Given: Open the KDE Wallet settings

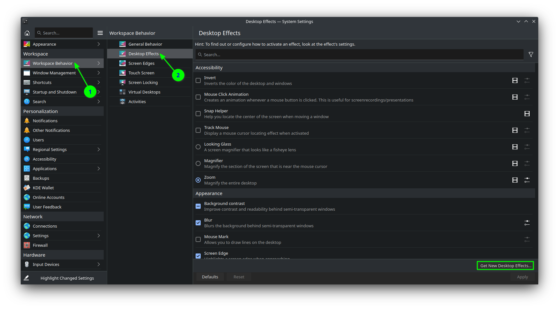Looking at the screenshot, I should (43, 187).
